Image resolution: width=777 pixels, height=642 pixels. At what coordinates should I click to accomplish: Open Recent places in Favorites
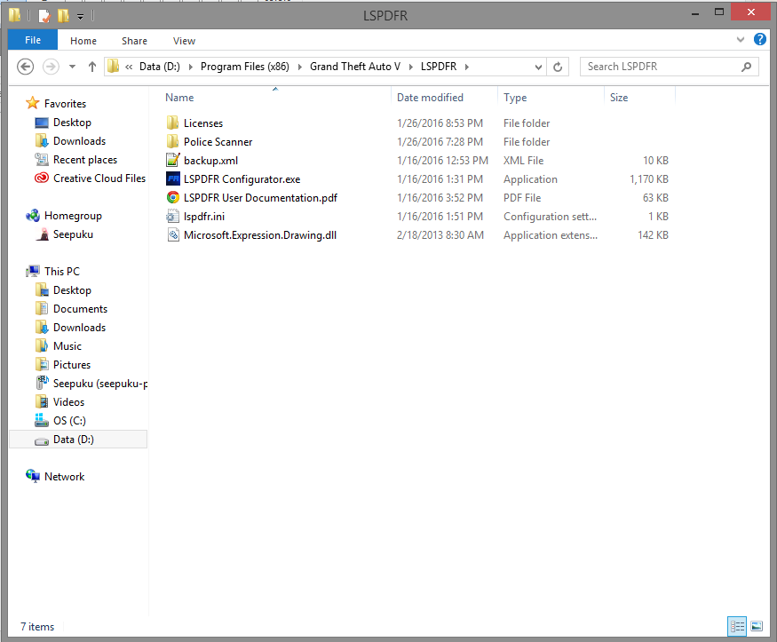pyautogui.click(x=84, y=160)
